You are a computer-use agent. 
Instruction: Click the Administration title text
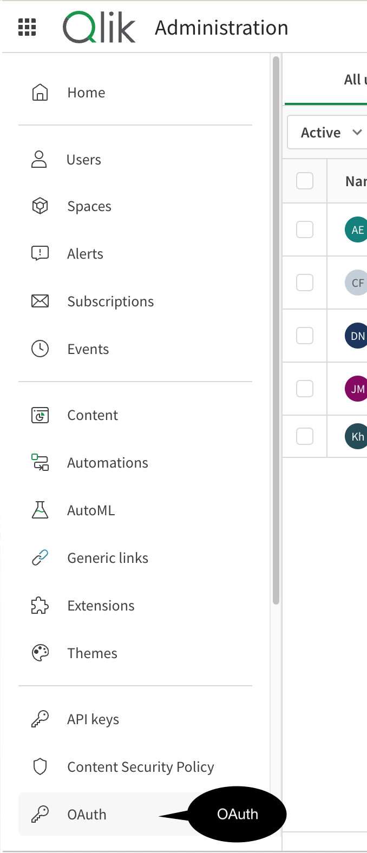221,28
